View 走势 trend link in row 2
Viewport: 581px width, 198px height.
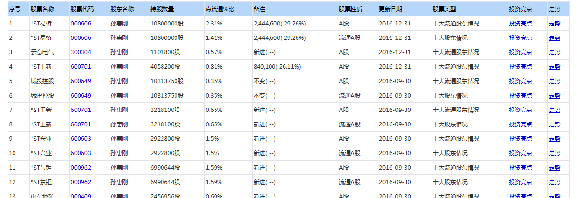pos(554,37)
